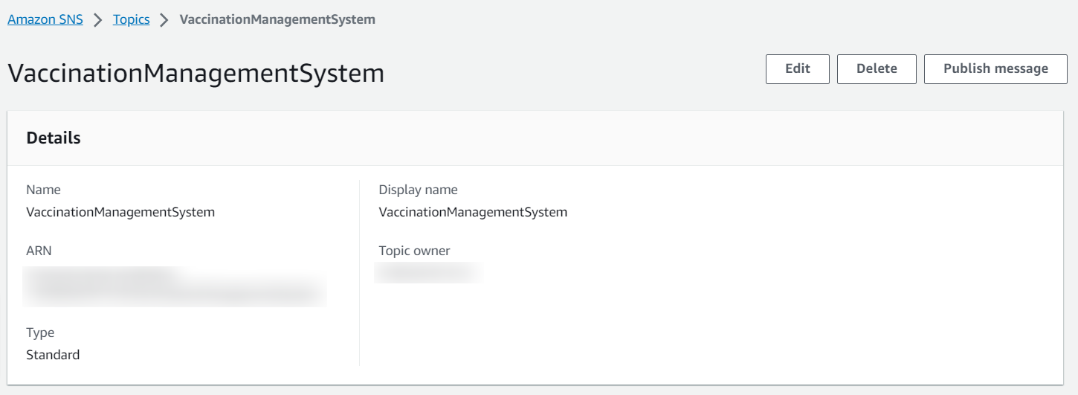1078x395 pixels.
Task: Open the Amazon SNS breadcrumb link
Action: tap(45, 19)
